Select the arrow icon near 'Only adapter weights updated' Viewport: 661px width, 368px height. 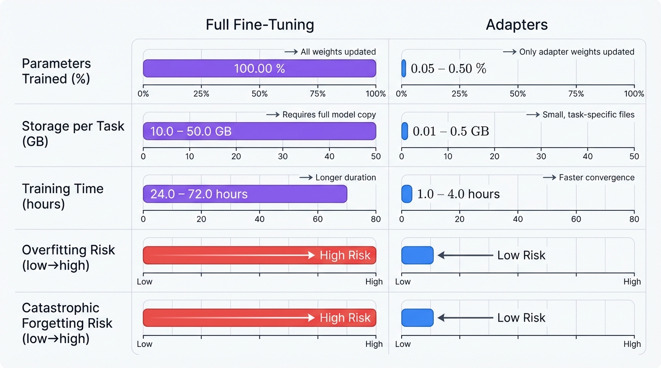tap(509, 52)
